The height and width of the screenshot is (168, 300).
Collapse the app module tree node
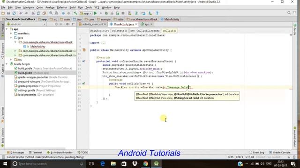7,29
